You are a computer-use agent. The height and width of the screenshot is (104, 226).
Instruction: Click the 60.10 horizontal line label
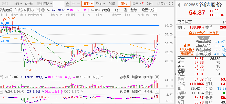tap(5, 23)
